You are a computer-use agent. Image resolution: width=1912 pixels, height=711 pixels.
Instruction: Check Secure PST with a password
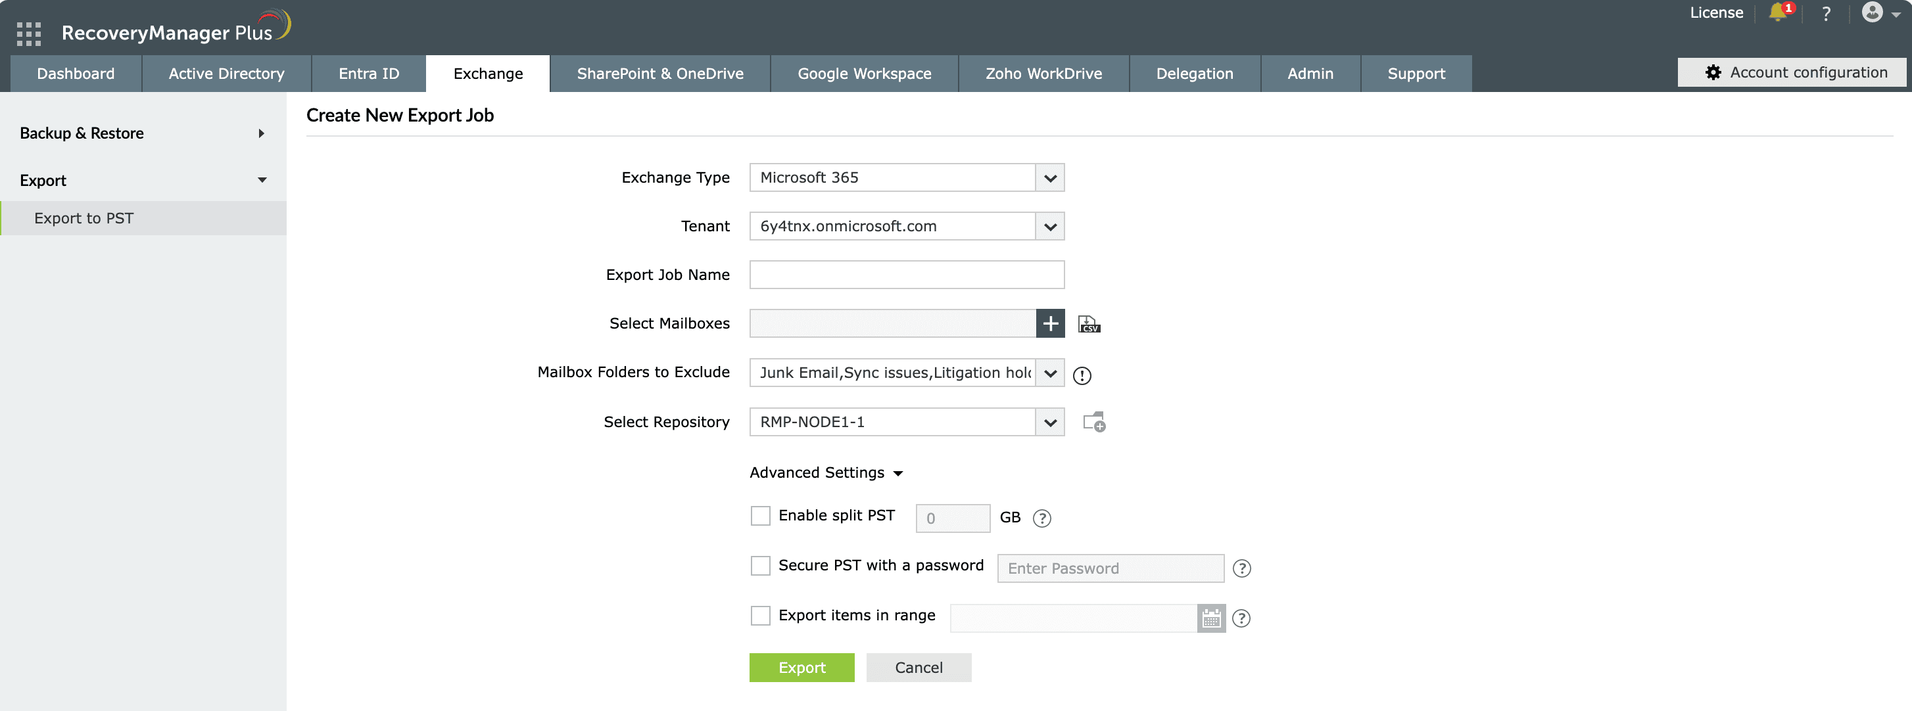click(760, 566)
